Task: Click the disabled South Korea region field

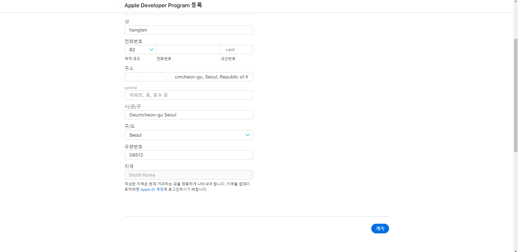Action: [189, 175]
